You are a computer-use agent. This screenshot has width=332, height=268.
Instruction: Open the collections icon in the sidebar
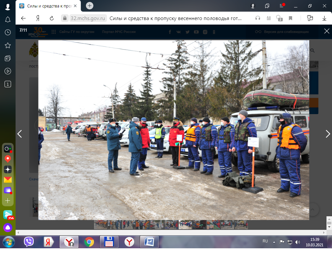coord(8,58)
